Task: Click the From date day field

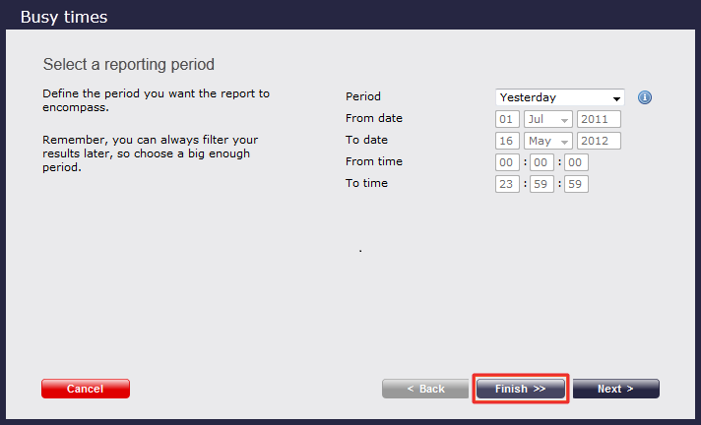Action: coord(507,119)
